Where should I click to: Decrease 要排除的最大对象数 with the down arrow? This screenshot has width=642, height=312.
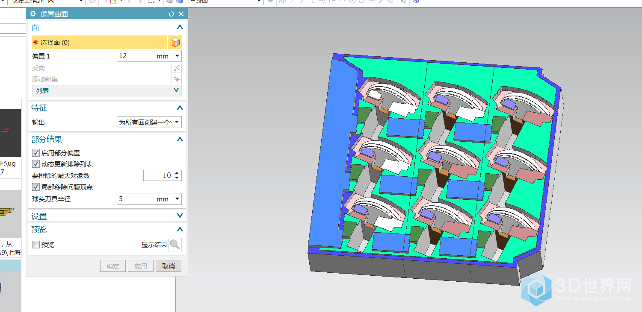coord(178,178)
